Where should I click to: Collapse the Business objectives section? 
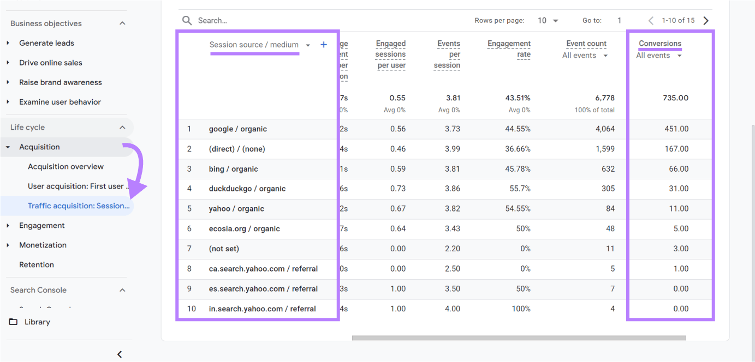click(122, 23)
